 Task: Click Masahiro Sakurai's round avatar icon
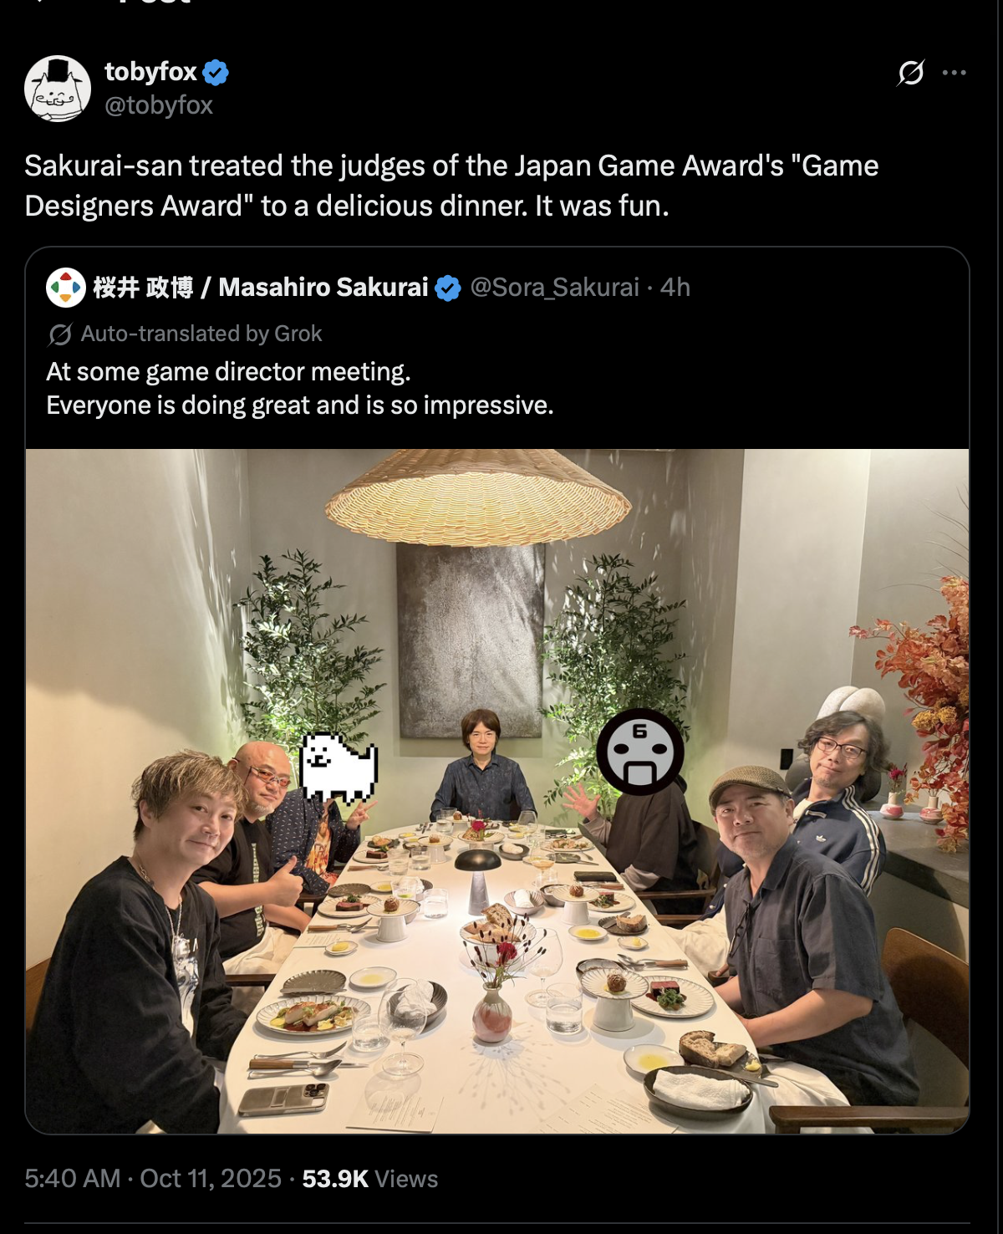coord(66,288)
